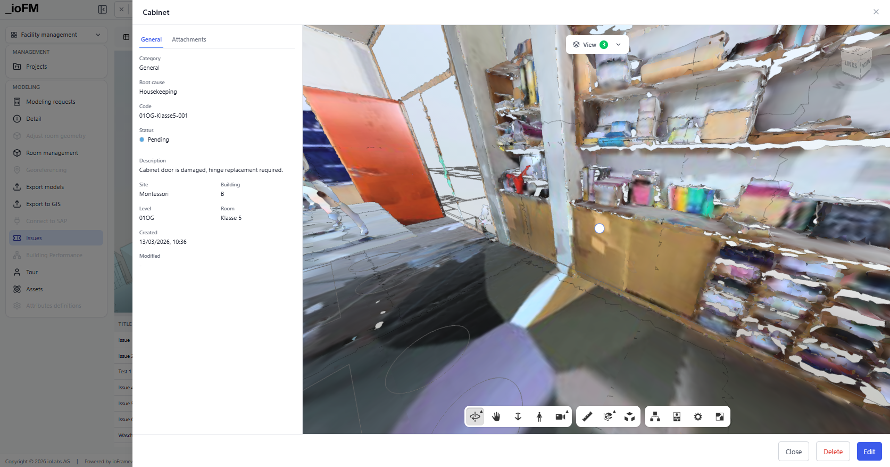Select the orbit tool in viewer toolbar
Viewport: 890px width, 467px height.
[475, 416]
